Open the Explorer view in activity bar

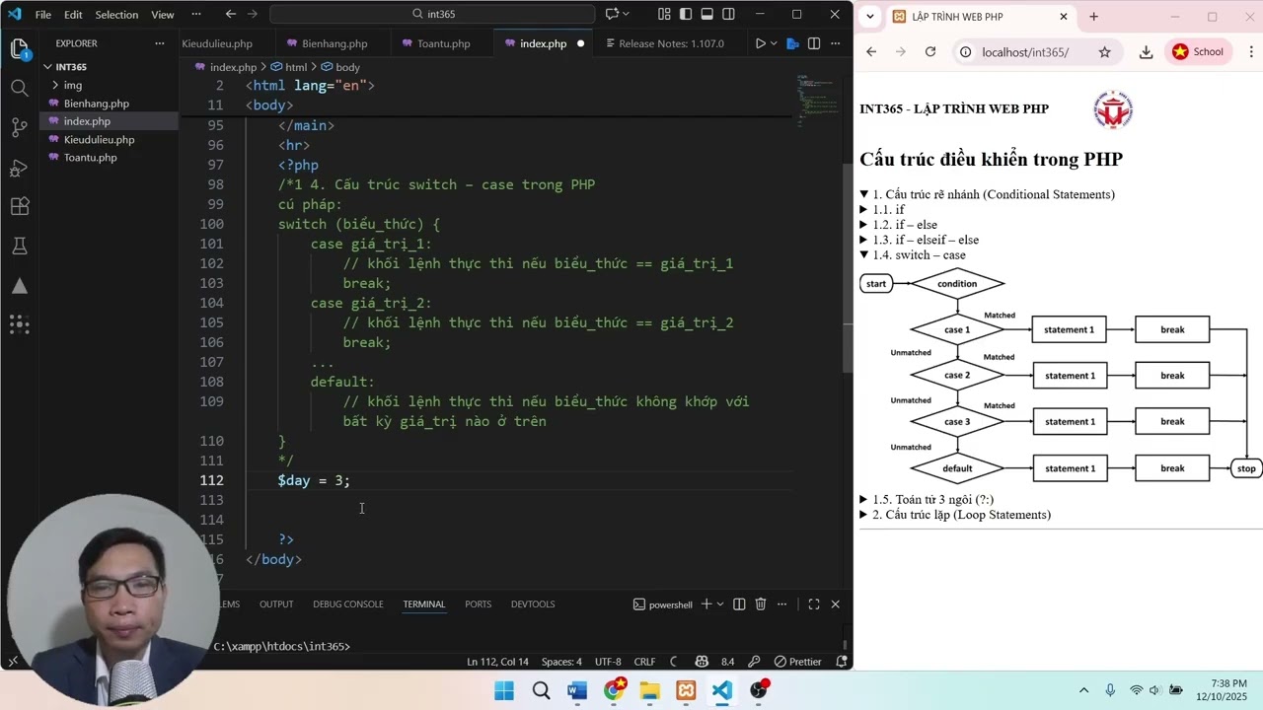[x=19, y=49]
